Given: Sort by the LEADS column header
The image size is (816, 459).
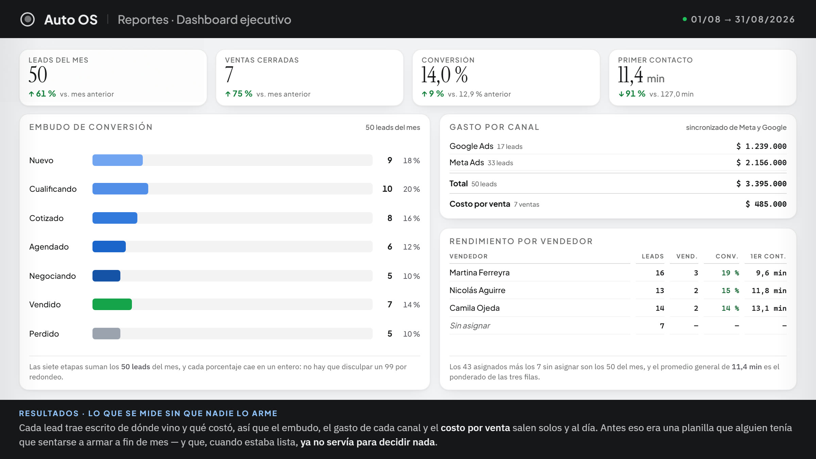Looking at the screenshot, I should click(652, 256).
